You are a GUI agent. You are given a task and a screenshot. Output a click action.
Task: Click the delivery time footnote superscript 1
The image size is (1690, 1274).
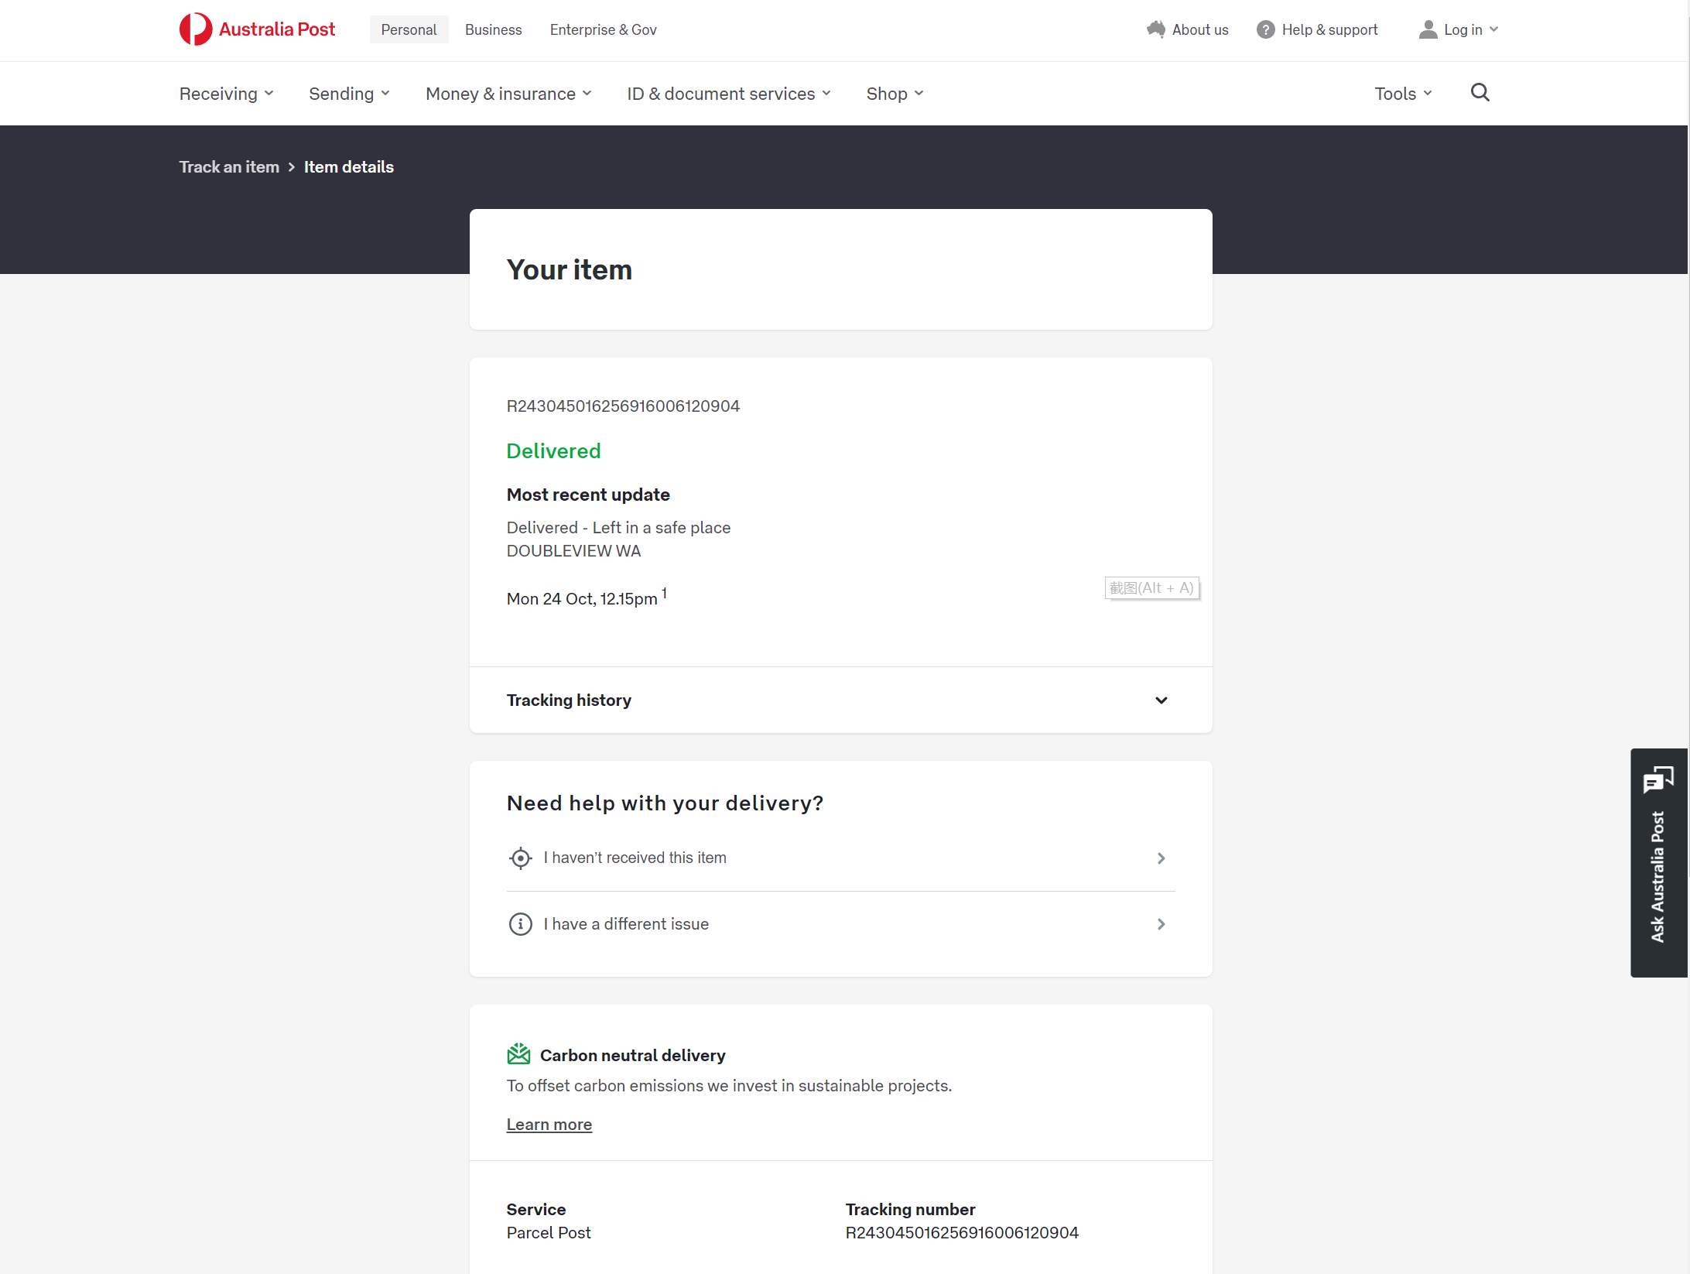coord(664,593)
